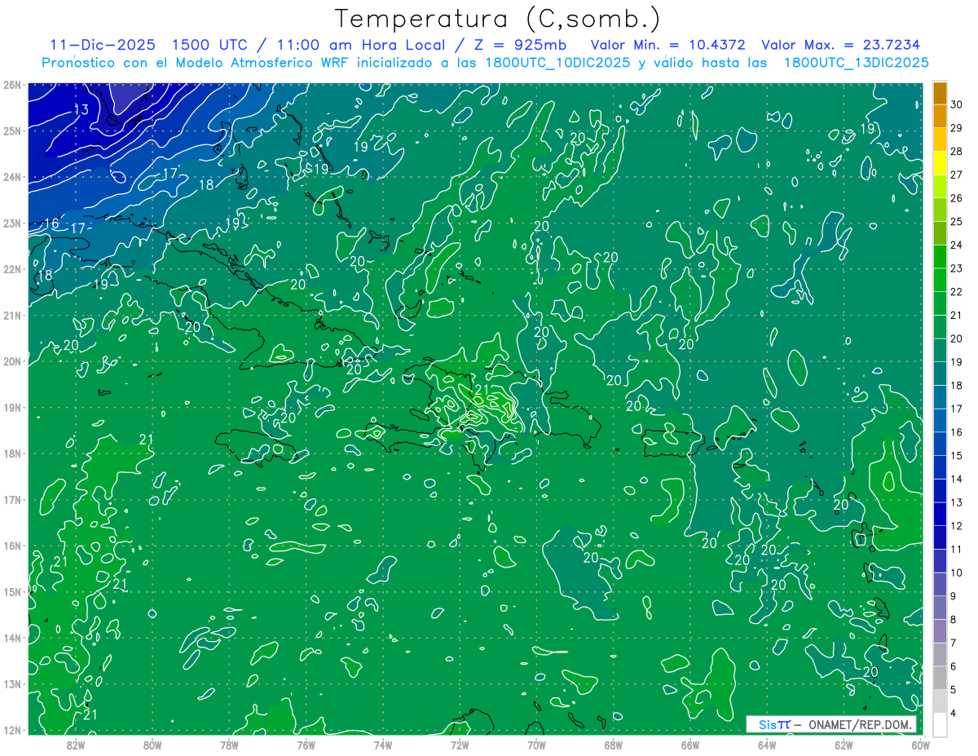Click the title 'Temperatura (C,somb.)'

pyautogui.click(x=498, y=20)
